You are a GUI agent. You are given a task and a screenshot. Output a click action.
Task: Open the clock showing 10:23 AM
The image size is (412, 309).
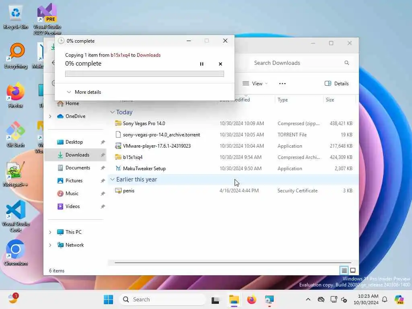click(x=366, y=299)
